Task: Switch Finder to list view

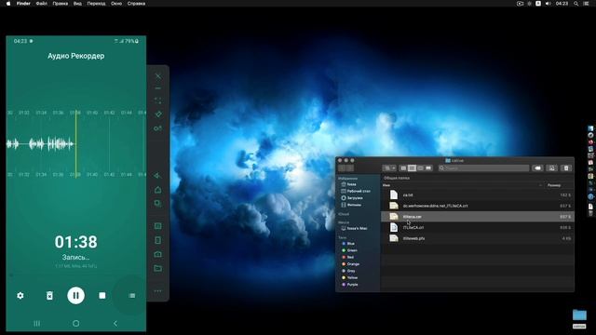Action: (412, 167)
